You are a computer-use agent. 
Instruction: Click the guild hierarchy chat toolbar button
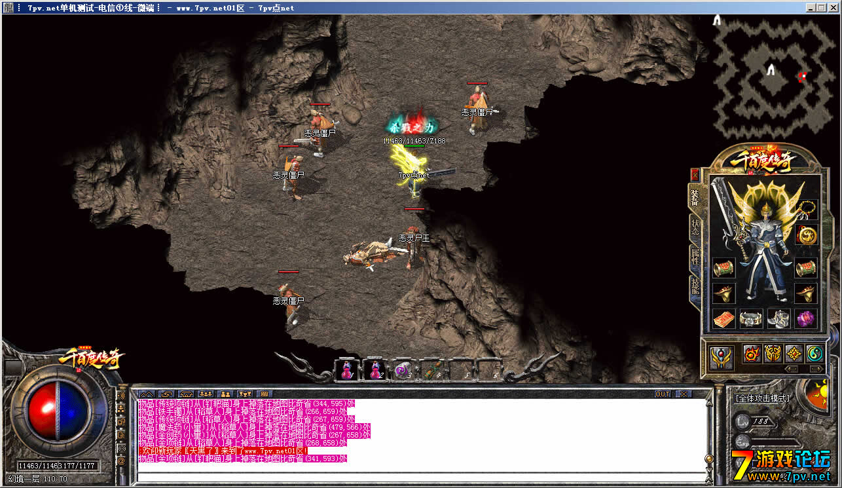(225, 394)
